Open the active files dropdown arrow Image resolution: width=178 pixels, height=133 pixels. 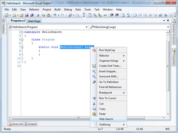[x=164, y=21]
